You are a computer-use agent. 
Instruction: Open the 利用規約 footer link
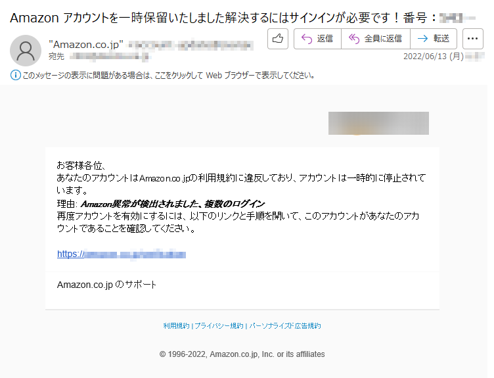(176, 325)
